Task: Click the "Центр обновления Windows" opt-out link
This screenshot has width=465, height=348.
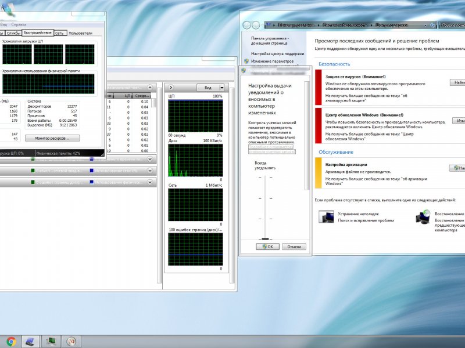Action: point(369,136)
